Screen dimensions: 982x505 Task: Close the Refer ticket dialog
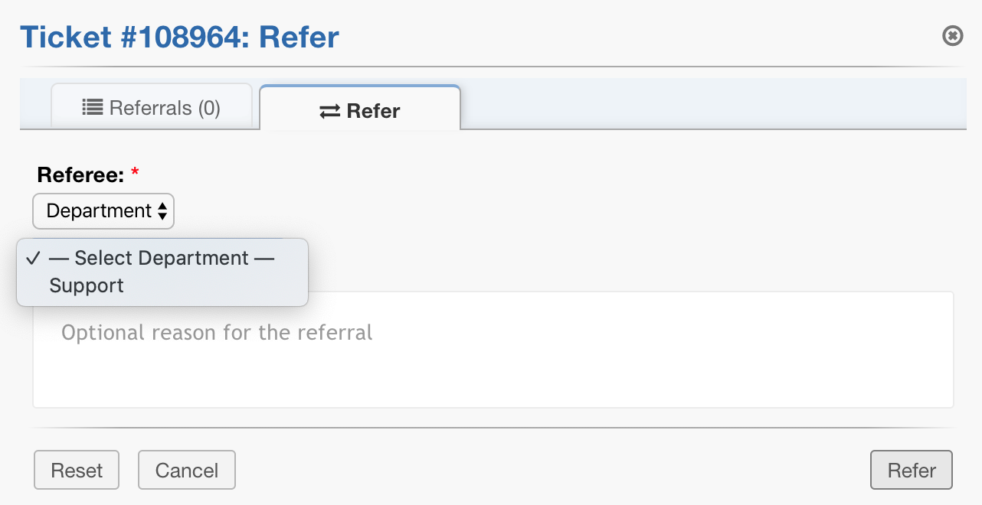[952, 36]
